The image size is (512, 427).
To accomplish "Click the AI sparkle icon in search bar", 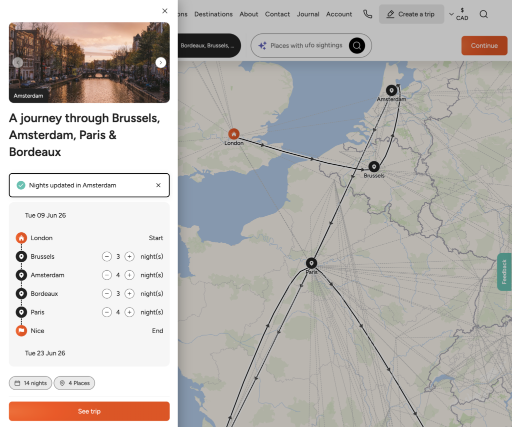I will [262, 45].
